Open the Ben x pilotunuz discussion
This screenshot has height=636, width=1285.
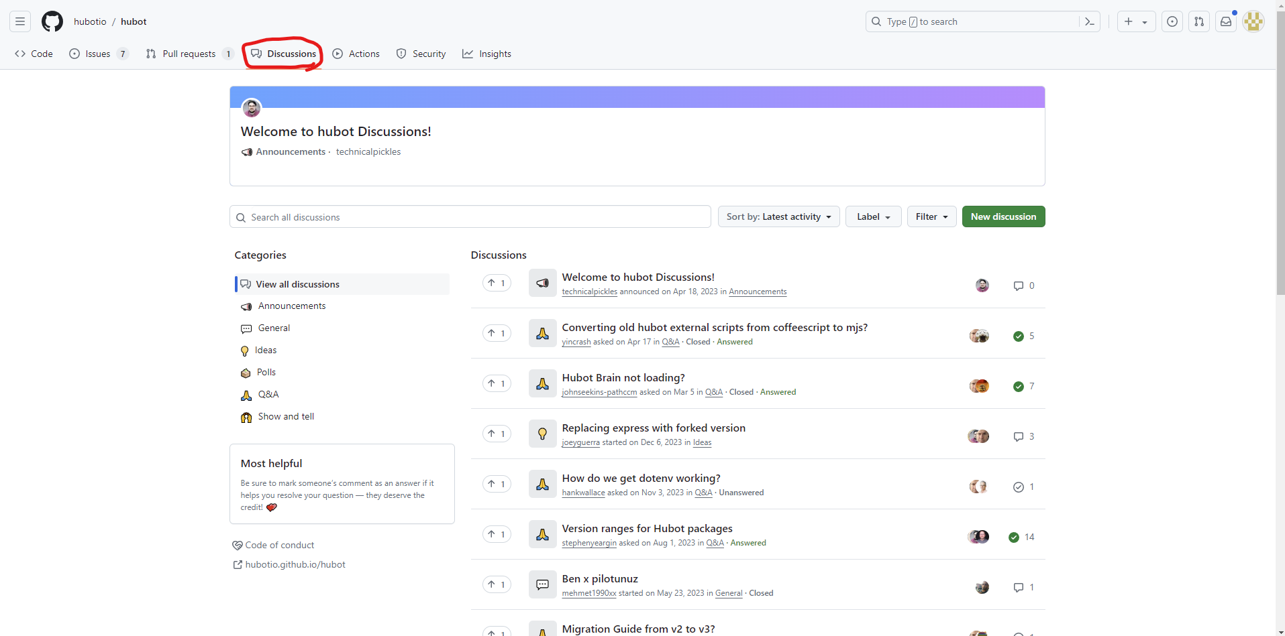click(600, 578)
